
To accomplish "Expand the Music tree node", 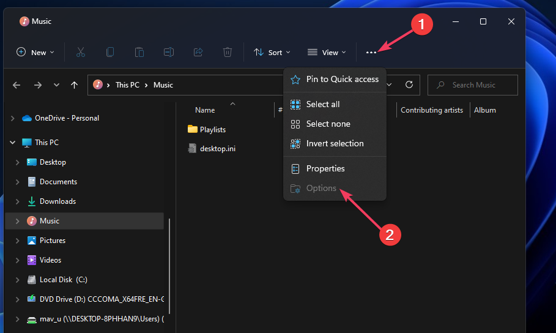I will pos(17,221).
